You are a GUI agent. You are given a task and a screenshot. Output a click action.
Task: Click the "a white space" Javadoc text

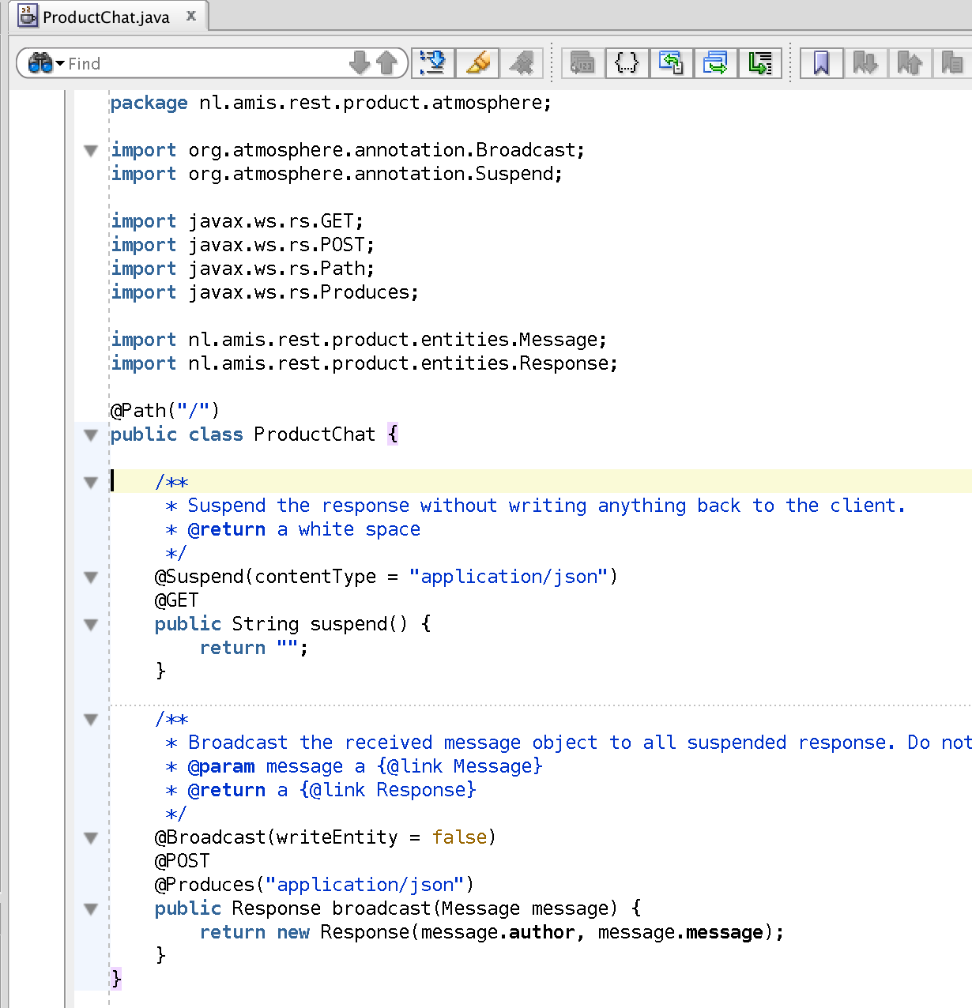(x=348, y=529)
